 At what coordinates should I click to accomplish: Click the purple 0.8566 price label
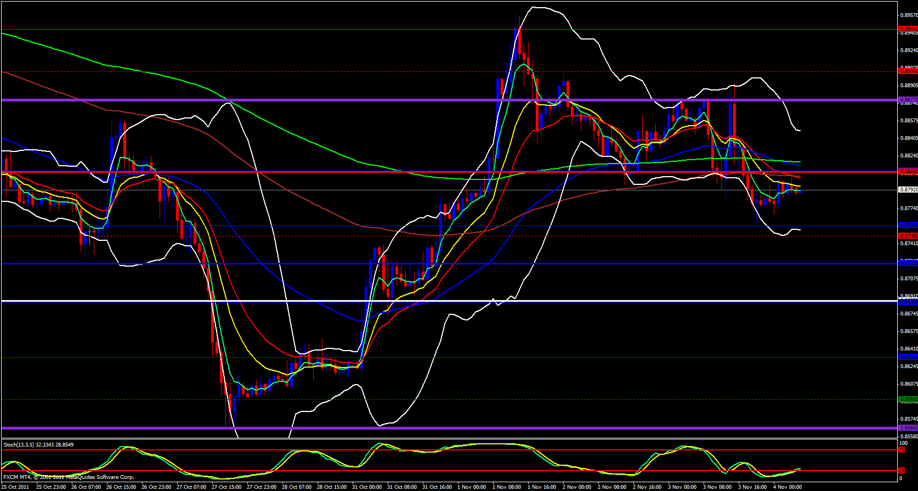tap(908, 428)
